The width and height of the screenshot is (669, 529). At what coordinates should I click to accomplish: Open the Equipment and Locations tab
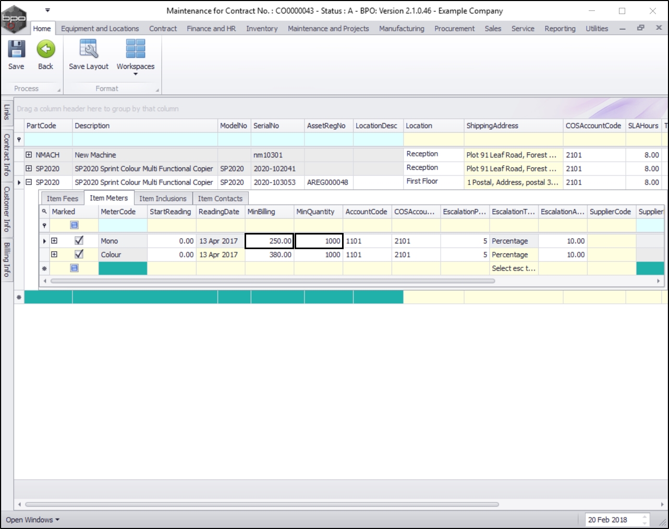point(100,29)
